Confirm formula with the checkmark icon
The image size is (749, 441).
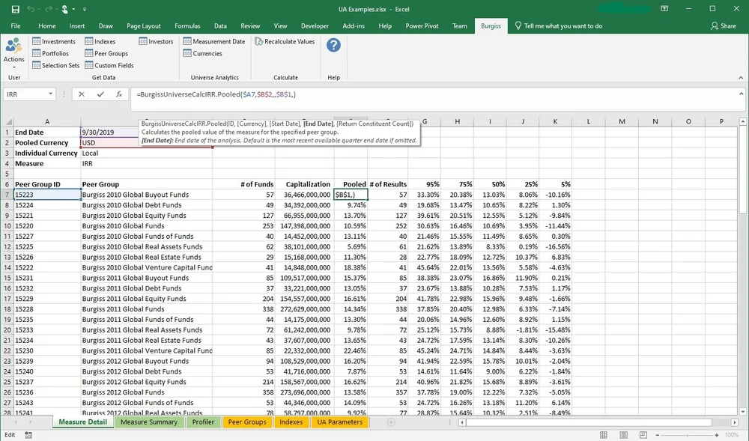tap(100, 94)
